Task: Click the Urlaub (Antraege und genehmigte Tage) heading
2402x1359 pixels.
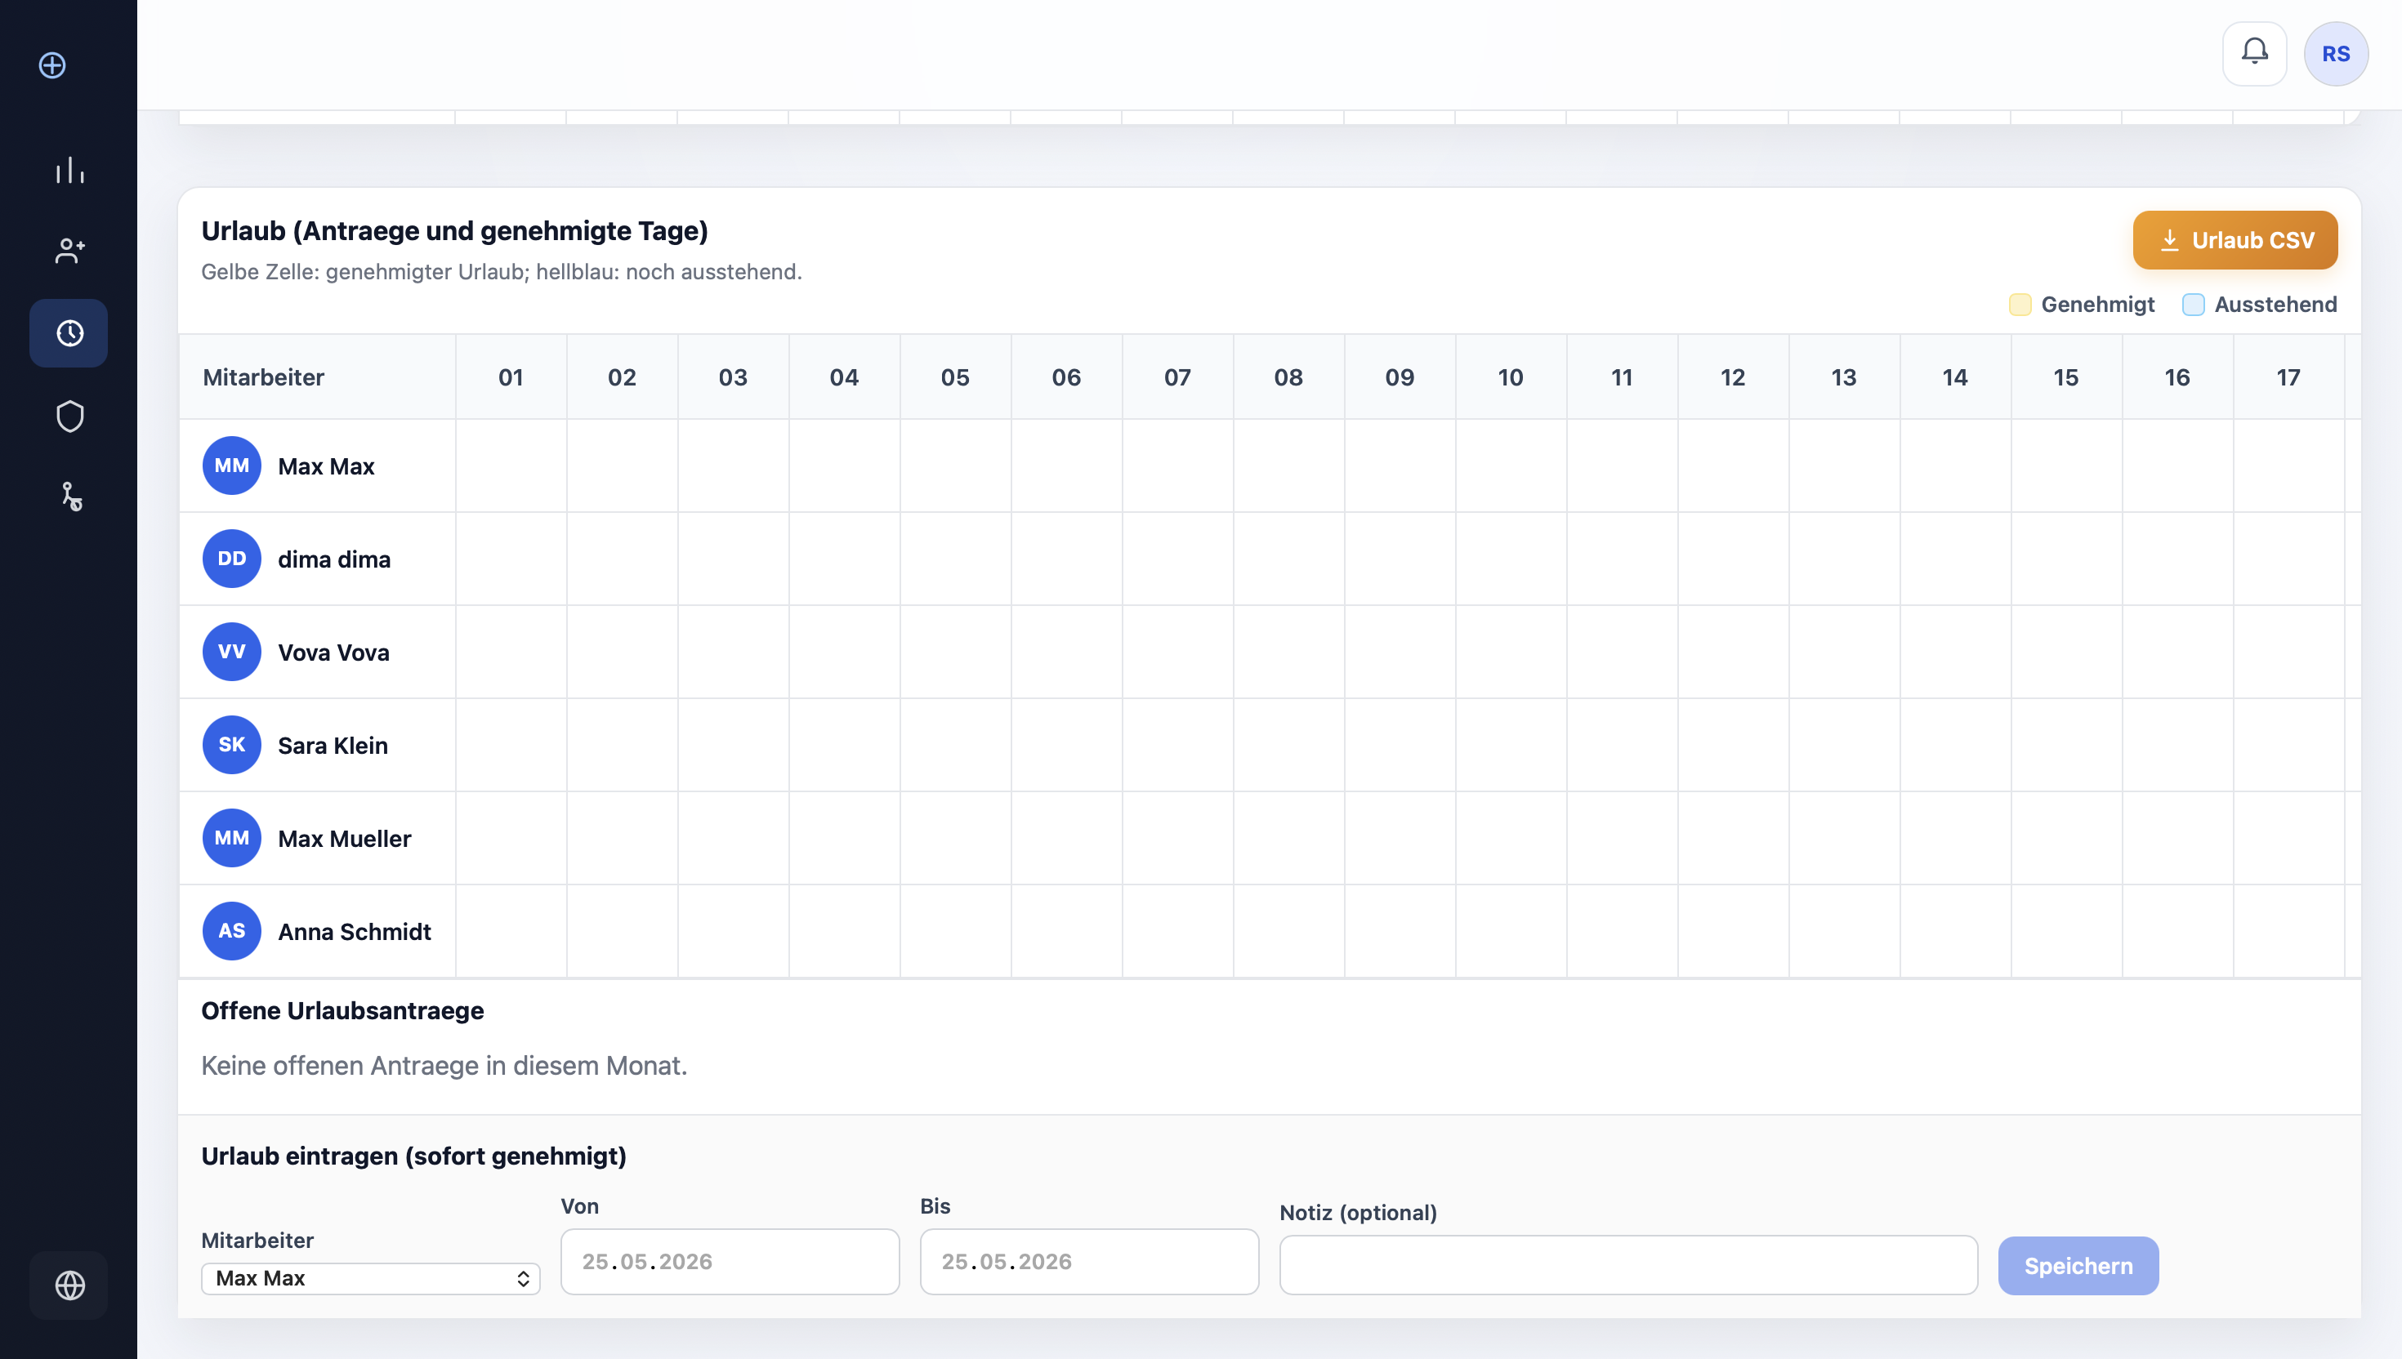Action: 454,230
